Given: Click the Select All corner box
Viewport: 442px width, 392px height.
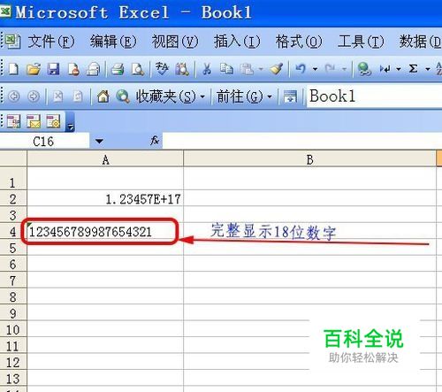Looking at the screenshot, I should pos(13,159).
